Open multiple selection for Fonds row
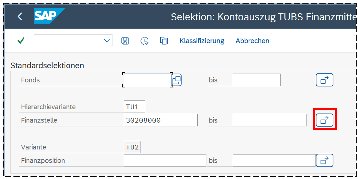The height and width of the screenshot is (179, 358). [x=325, y=80]
